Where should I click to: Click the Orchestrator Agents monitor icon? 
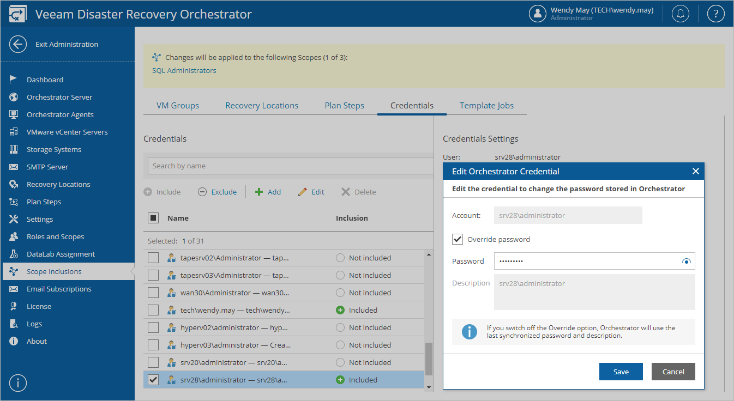point(14,114)
